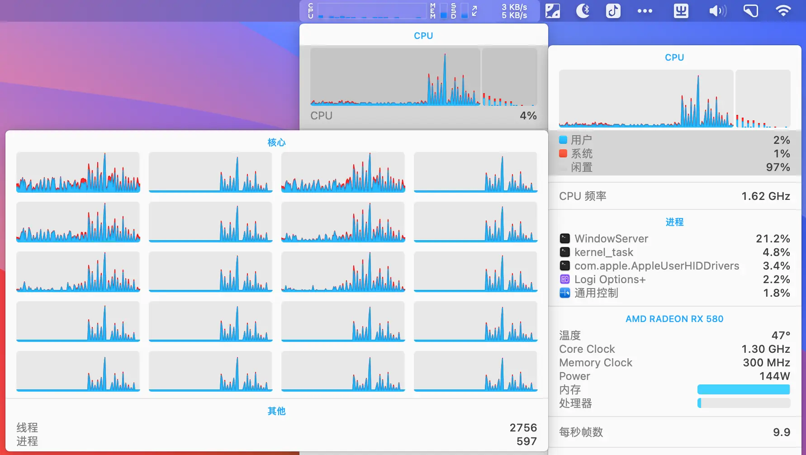Image resolution: width=806 pixels, height=455 pixels.
Task: Open the night/Bluetooth moon icon in menu bar
Action: point(583,11)
